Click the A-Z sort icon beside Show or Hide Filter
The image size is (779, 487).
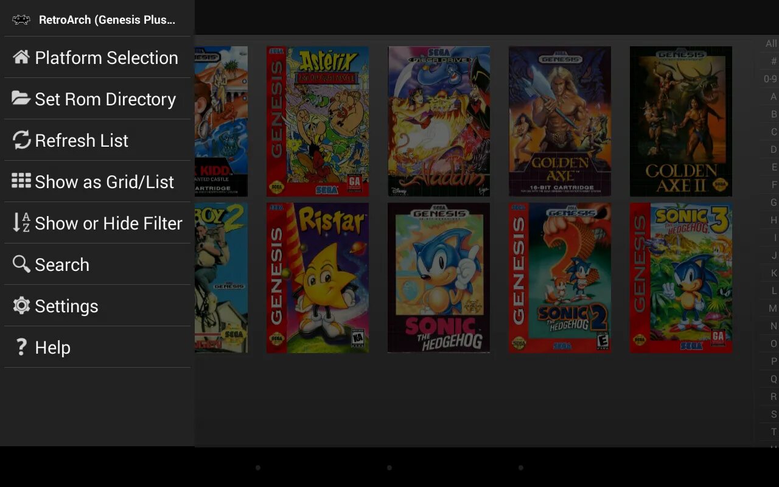click(21, 223)
